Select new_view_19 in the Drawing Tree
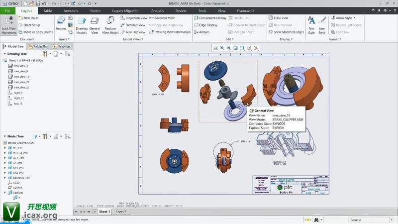The width and height of the screenshot is (398, 224). [x=22, y=77]
